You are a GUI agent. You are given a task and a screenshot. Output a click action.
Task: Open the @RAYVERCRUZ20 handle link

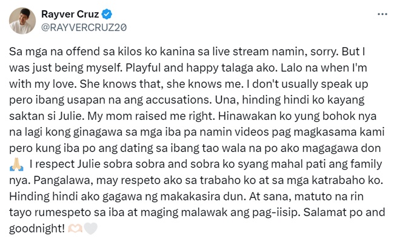click(84, 27)
